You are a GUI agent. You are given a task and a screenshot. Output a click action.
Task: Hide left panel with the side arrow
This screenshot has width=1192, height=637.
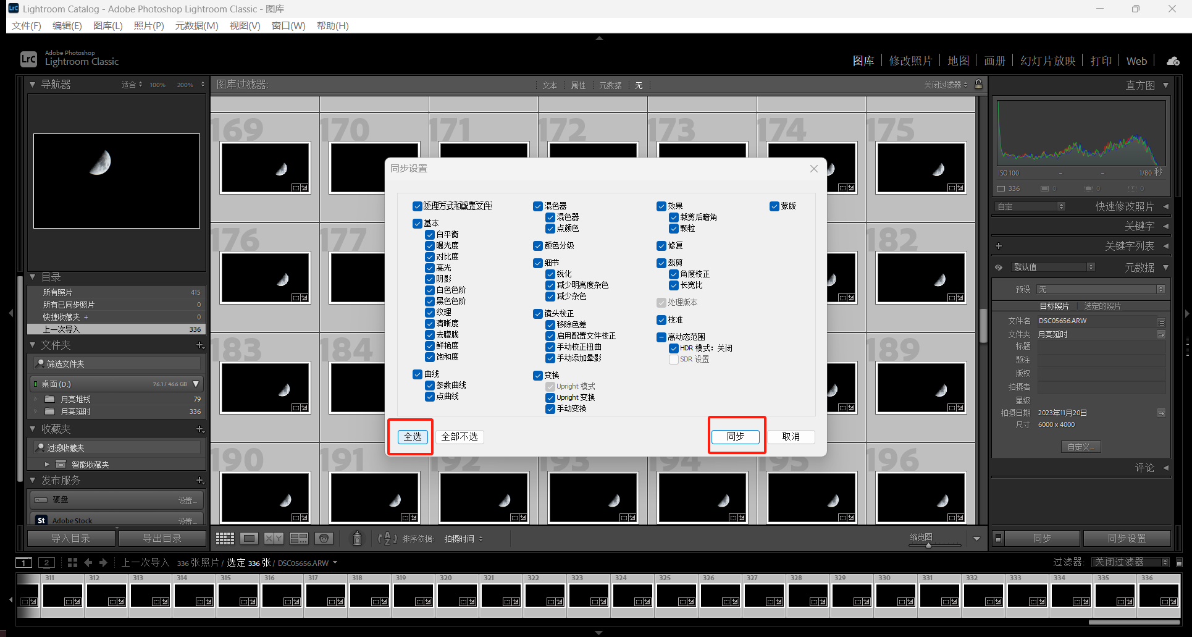click(10, 313)
